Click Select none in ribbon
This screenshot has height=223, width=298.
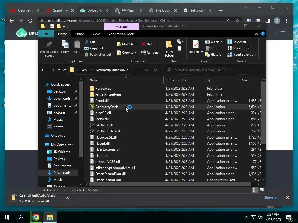(239, 48)
